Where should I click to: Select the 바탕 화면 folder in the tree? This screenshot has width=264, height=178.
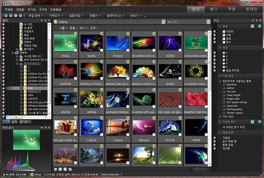(x=29, y=39)
